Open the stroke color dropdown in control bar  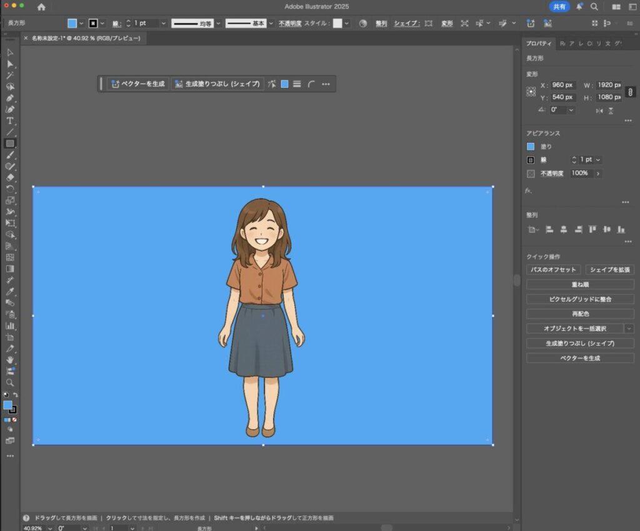tap(102, 24)
